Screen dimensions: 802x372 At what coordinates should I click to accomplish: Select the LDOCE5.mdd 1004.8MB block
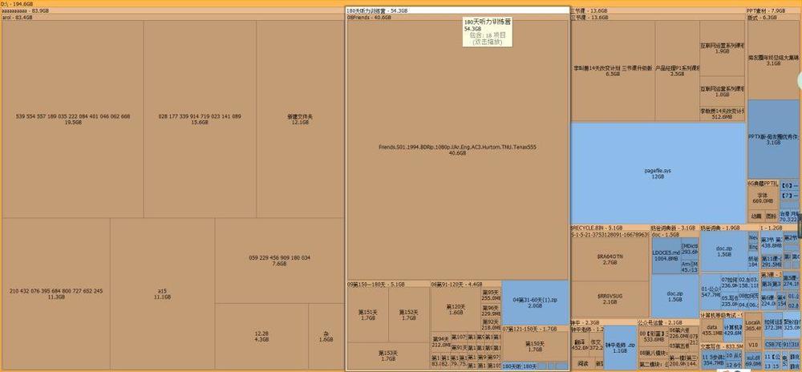[x=666, y=255]
